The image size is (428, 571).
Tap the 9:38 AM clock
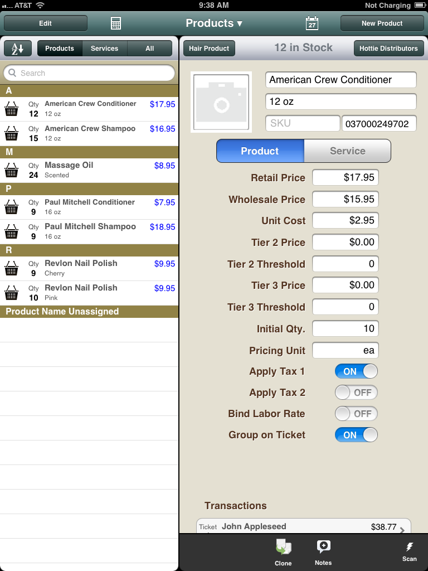click(214, 5)
